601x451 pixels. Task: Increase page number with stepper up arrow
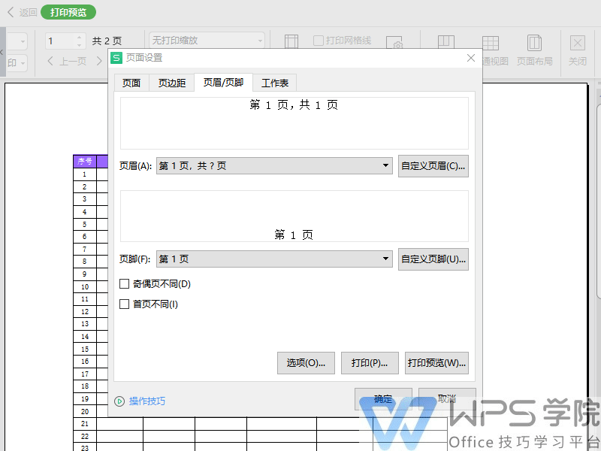(x=80, y=37)
